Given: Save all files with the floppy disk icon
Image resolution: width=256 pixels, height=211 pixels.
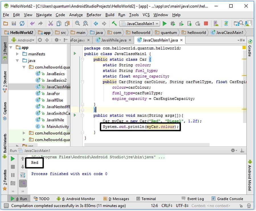Looking at the screenshot, I should 14,24.
